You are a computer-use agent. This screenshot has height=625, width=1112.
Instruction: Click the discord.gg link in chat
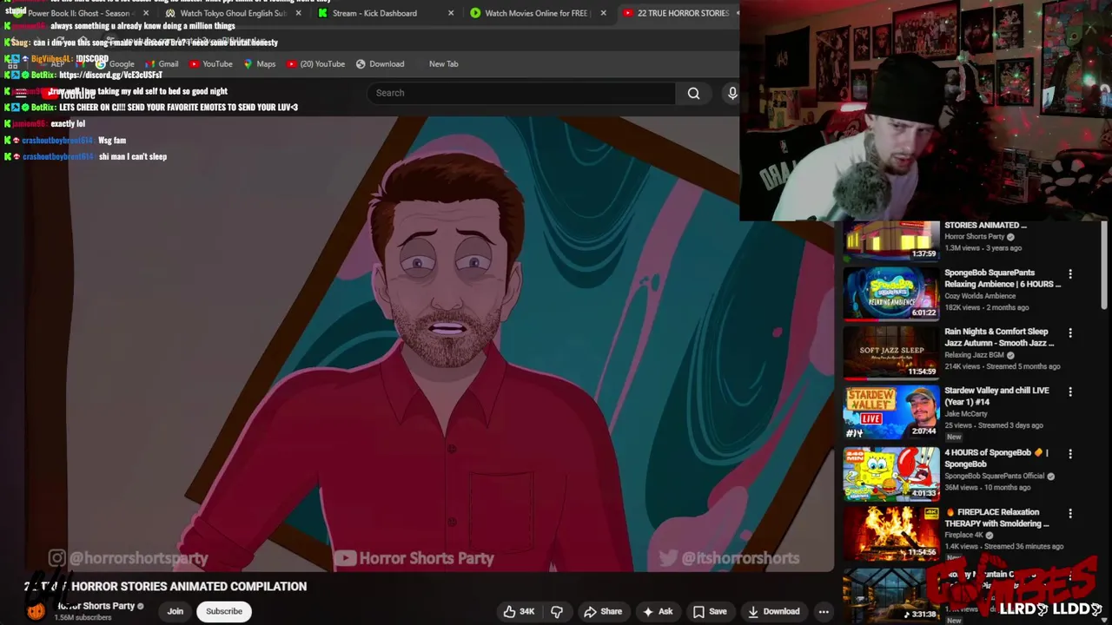[x=110, y=75]
